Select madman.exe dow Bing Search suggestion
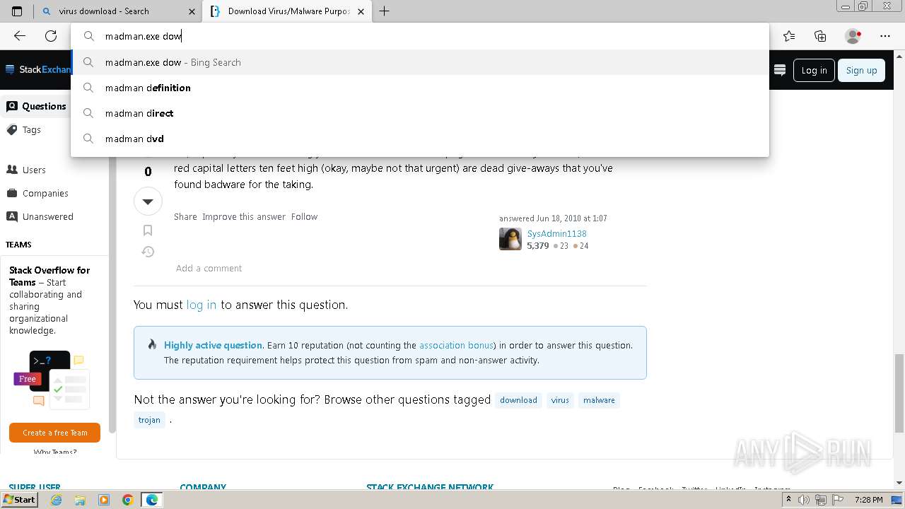The image size is (905, 509). coord(420,62)
